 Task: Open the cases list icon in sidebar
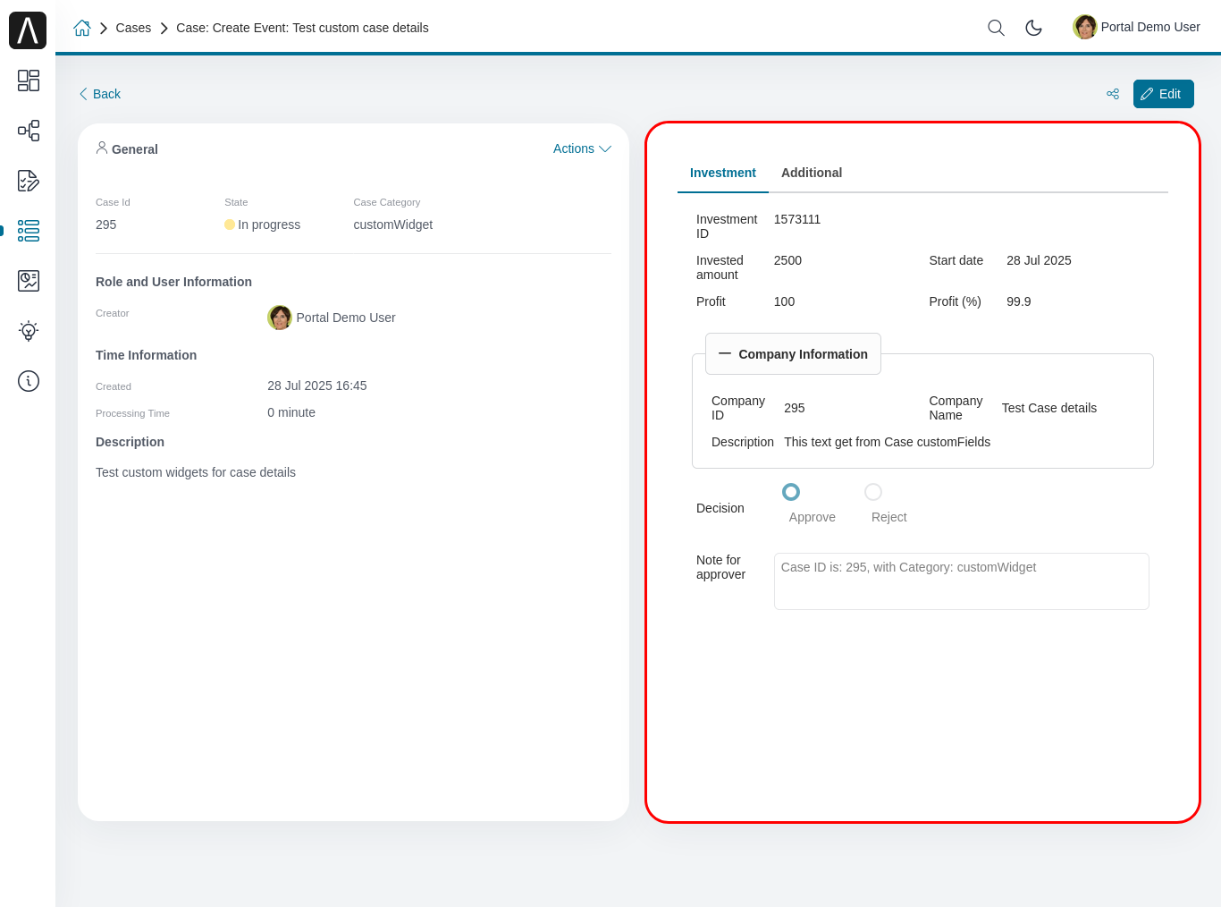(29, 231)
